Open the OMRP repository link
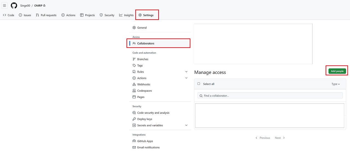This screenshot has width=350, height=156. pos(38,5)
